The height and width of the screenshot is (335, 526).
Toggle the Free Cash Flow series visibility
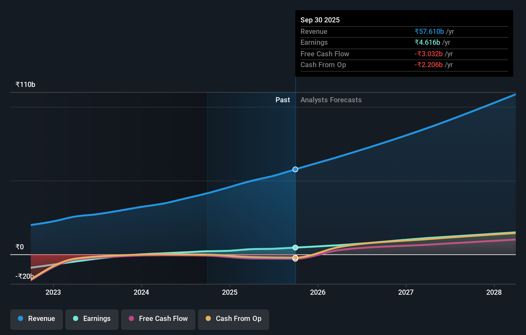[x=158, y=319]
